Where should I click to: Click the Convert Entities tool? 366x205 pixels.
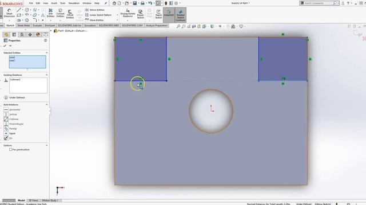(x=60, y=13)
